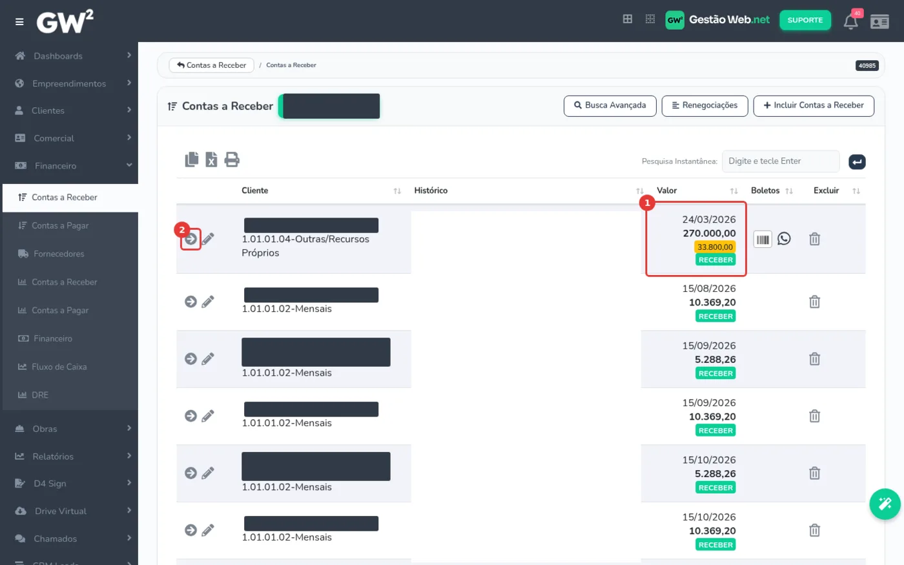Open boleto barcode for 270.000,00 row
This screenshot has width=904, height=565.
[763, 240]
